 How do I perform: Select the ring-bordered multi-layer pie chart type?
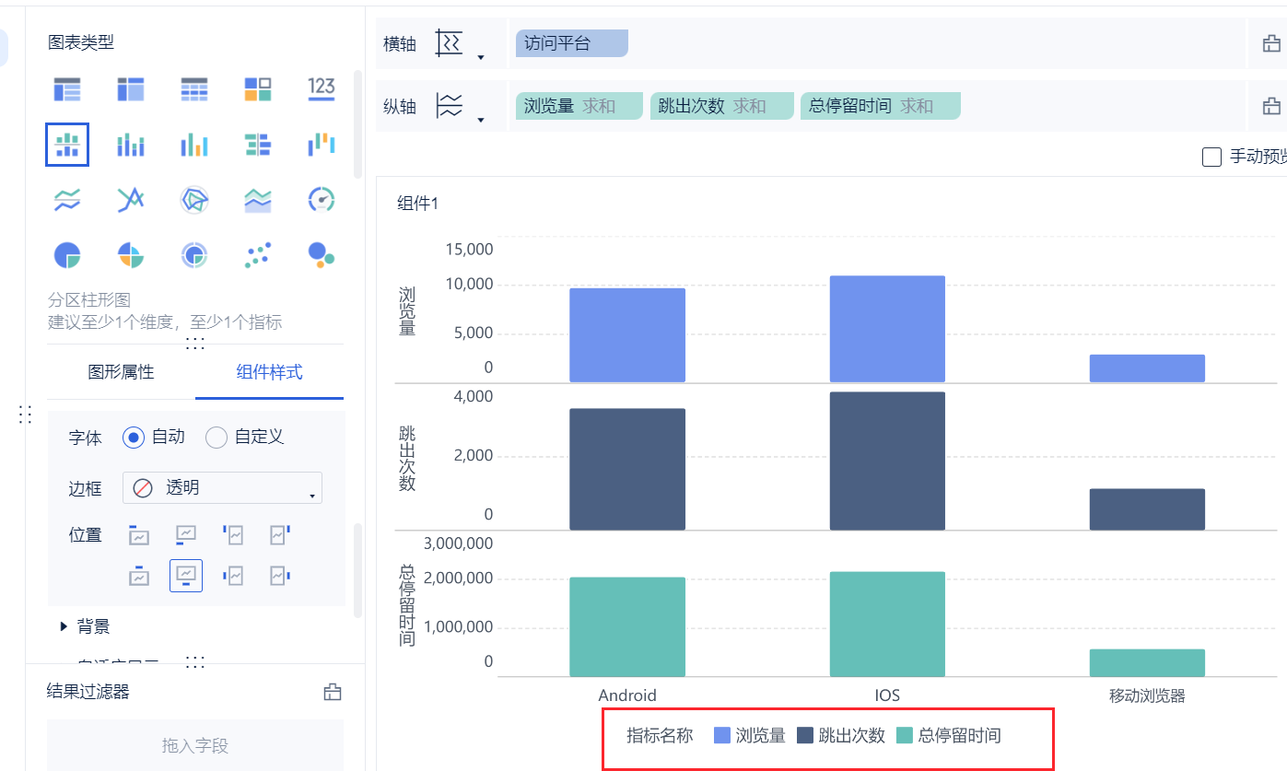point(194,255)
